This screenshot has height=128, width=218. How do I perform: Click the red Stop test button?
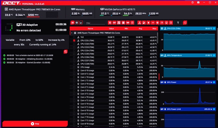(x=35, y=124)
